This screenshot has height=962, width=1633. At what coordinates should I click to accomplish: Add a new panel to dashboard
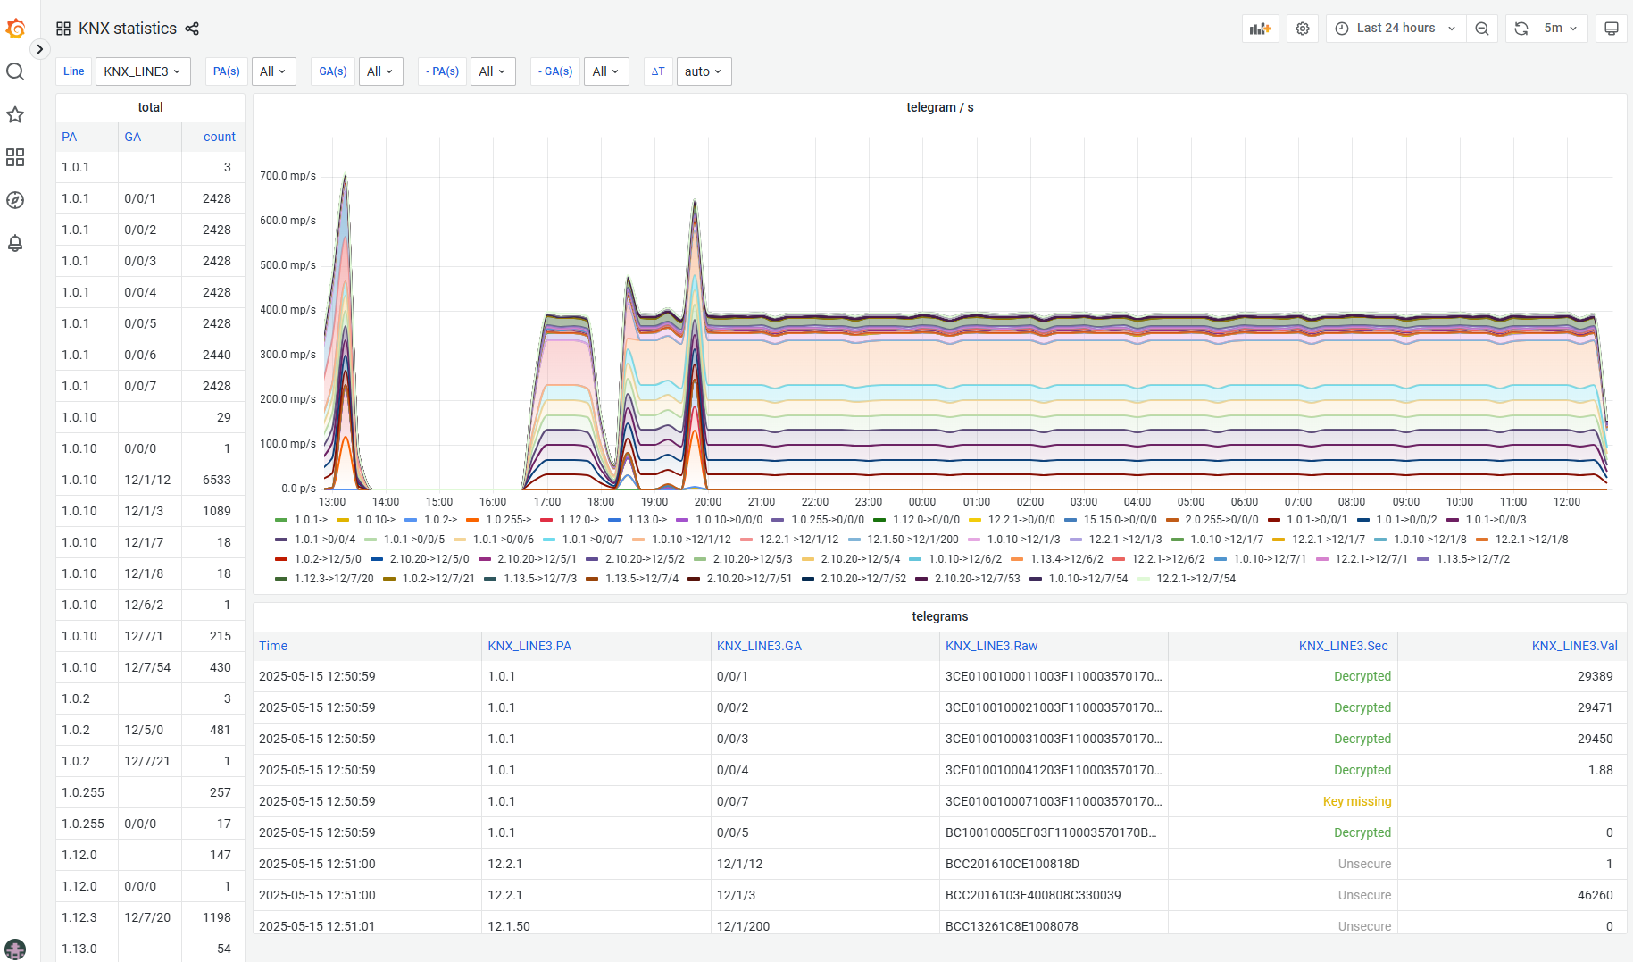1261,29
